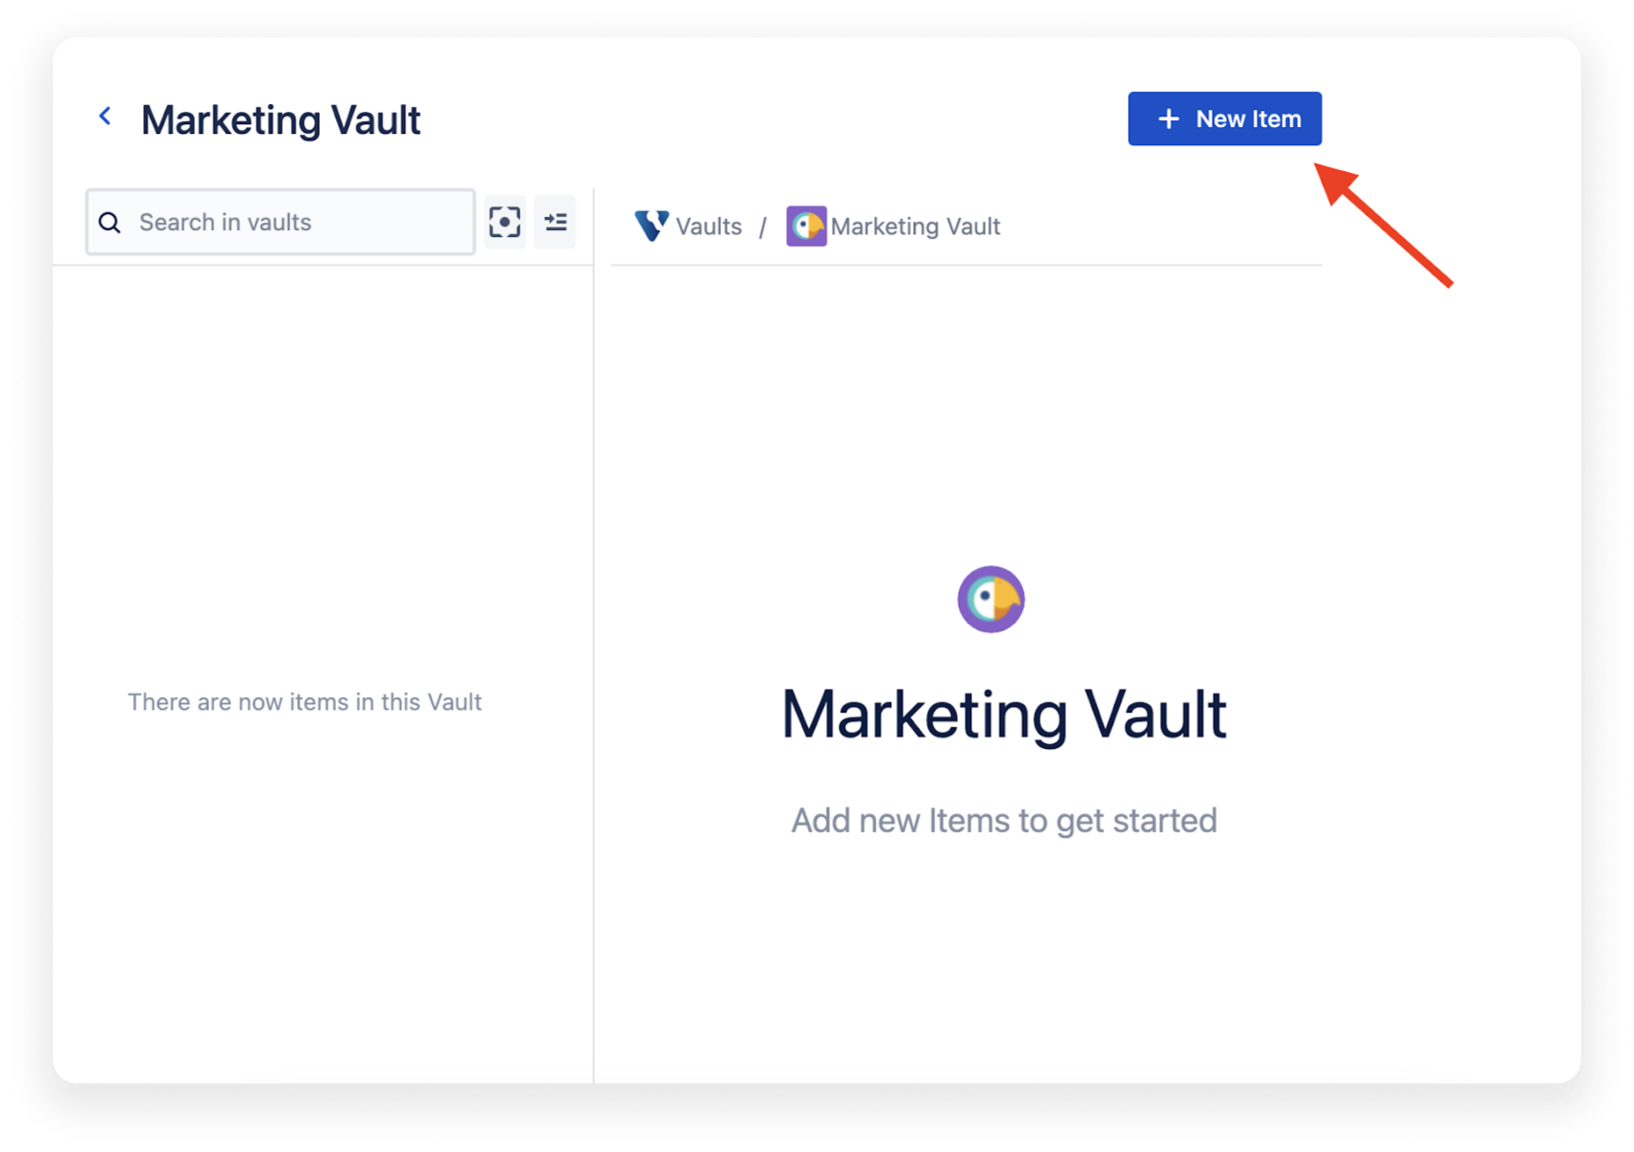The height and width of the screenshot is (1152, 1634).
Task: Click the Marketing Vault heading in center
Action: click(x=1003, y=712)
